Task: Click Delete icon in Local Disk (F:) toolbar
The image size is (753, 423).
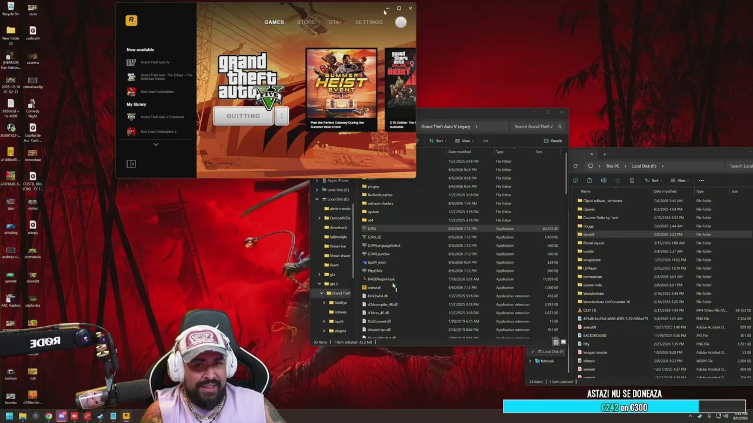Action: click(632, 180)
